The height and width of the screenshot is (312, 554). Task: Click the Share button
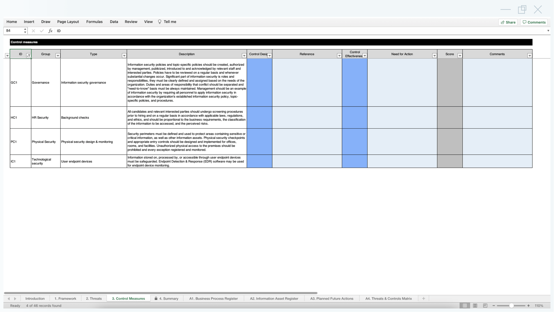click(x=508, y=22)
